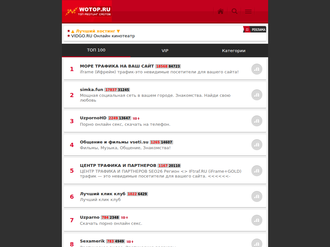
Task: Open the hamburger menu in header
Action: click(248, 12)
